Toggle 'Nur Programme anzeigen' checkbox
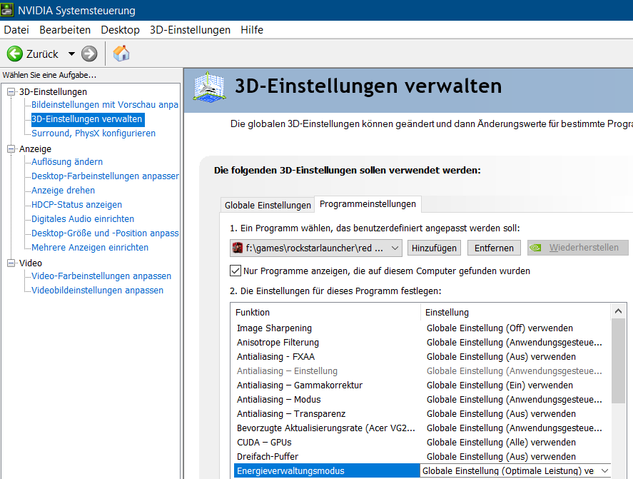633x479 pixels. point(236,271)
